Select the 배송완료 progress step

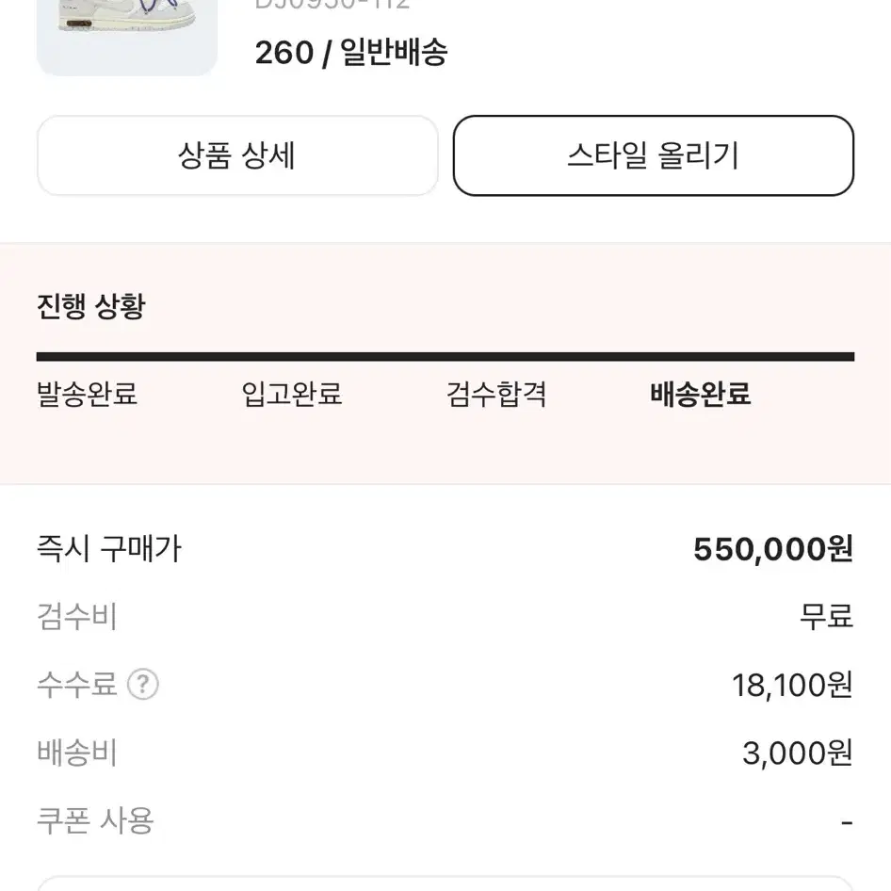[701, 394]
